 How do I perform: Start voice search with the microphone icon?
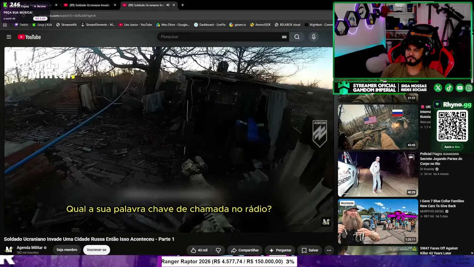tap(314, 37)
